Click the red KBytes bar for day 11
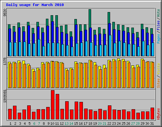The image size is (162, 127). tap(57, 107)
